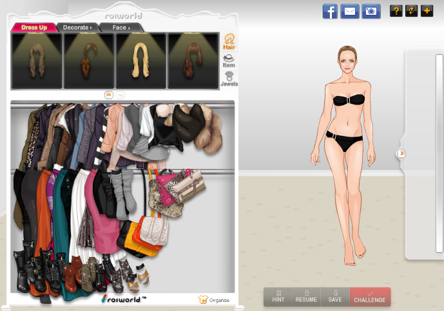444x311 pixels.
Task: Expand the right side panel arrow
Action: click(x=401, y=153)
